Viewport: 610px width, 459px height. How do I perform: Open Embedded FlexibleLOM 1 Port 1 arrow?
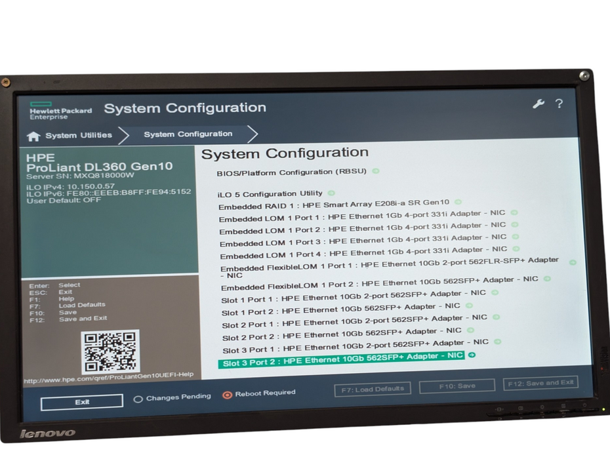(573, 262)
